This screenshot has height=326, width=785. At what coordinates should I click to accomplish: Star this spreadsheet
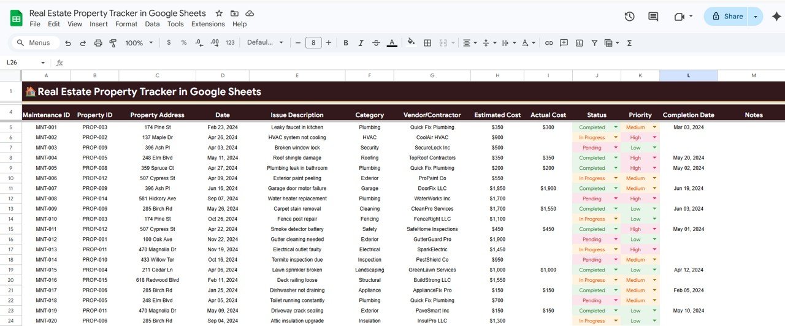click(219, 13)
